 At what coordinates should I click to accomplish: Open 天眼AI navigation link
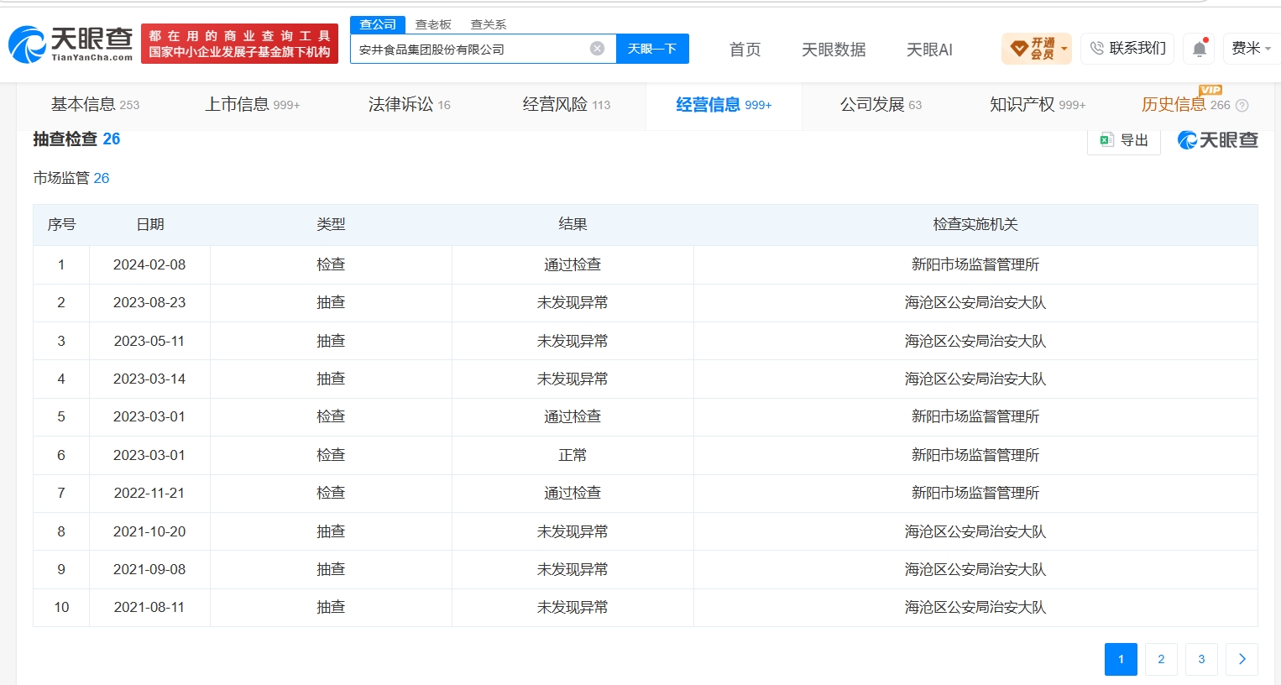[929, 50]
